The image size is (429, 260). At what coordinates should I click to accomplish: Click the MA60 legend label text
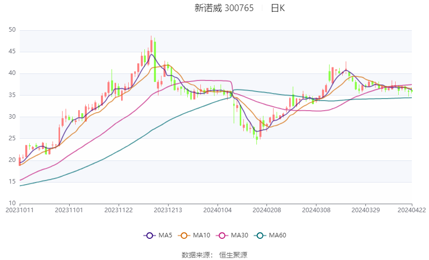click(278, 235)
